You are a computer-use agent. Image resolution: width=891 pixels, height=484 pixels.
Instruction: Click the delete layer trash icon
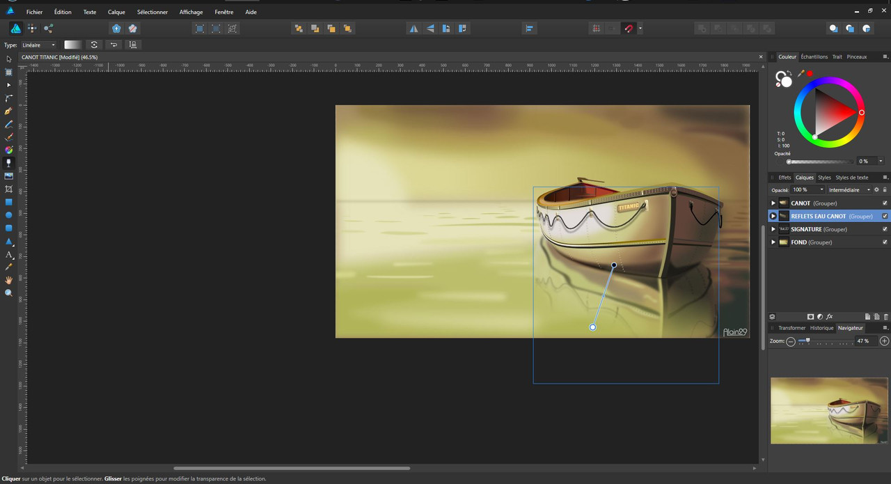(886, 317)
